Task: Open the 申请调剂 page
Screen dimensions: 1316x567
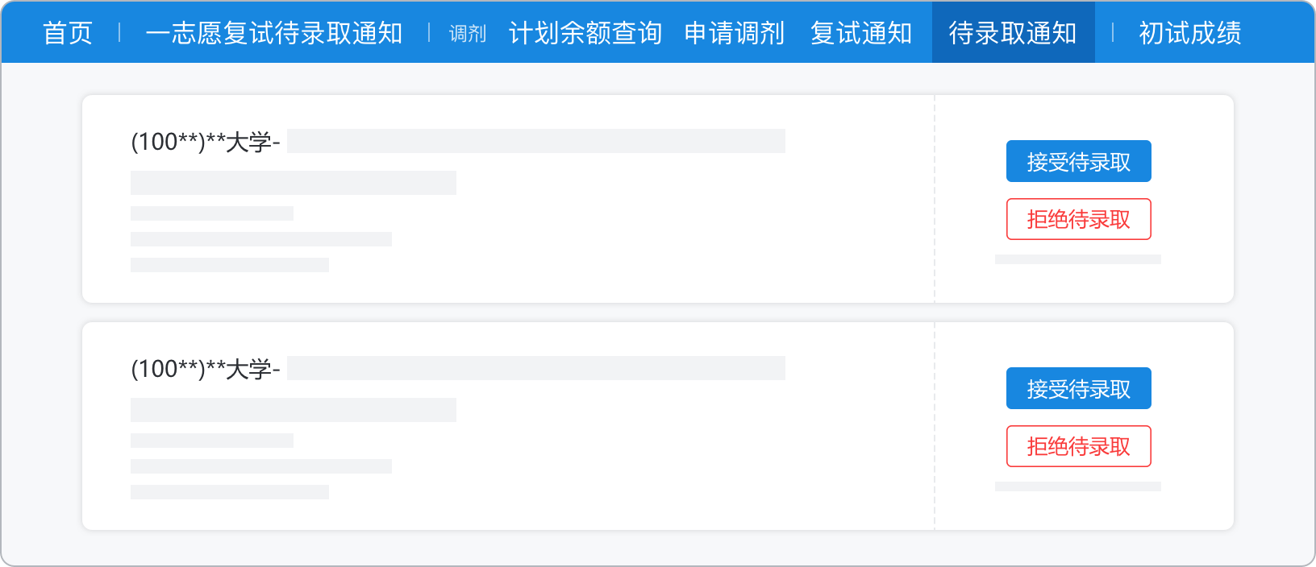Action: (x=735, y=33)
